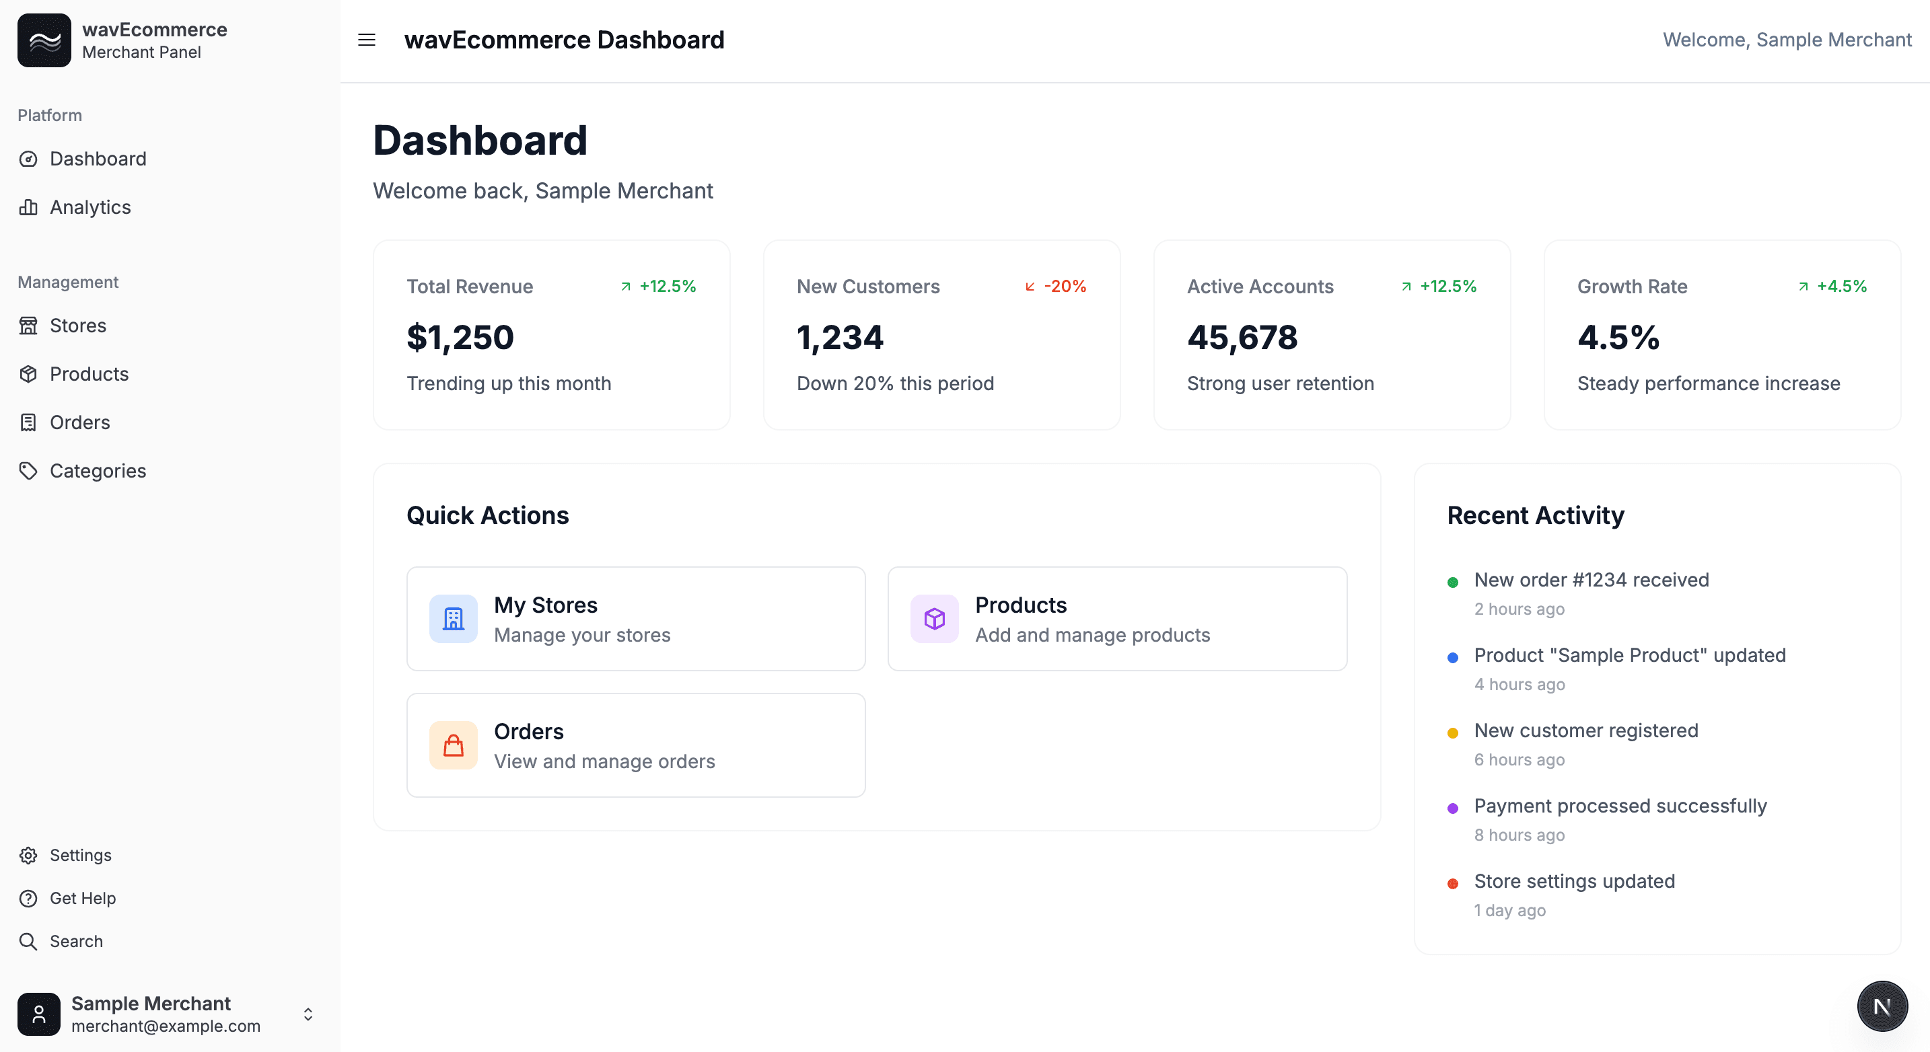
Task: Open the My Stores quick action card
Action: pyautogui.click(x=636, y=618)
